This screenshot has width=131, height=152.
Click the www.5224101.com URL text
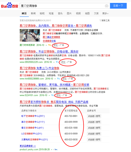tap(29, 95)
